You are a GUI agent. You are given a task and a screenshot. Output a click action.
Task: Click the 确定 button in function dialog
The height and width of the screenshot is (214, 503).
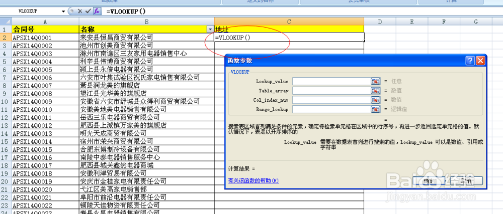(430, 181)
